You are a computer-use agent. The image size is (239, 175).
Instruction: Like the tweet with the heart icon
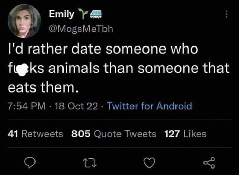pos(147,162)
